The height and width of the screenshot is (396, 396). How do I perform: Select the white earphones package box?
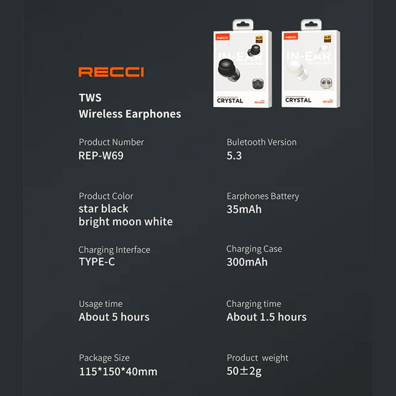311,63
